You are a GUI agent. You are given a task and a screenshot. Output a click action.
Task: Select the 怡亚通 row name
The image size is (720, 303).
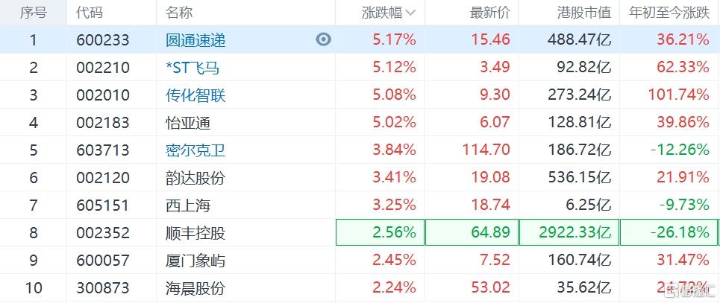click(x=188, y=123)
